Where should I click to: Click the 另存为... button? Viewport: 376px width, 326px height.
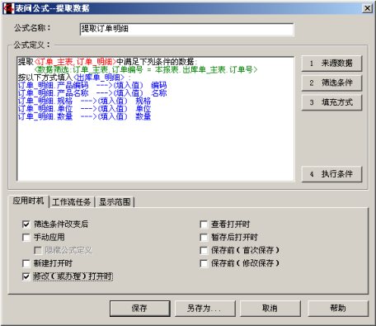(x=205, y=309)
